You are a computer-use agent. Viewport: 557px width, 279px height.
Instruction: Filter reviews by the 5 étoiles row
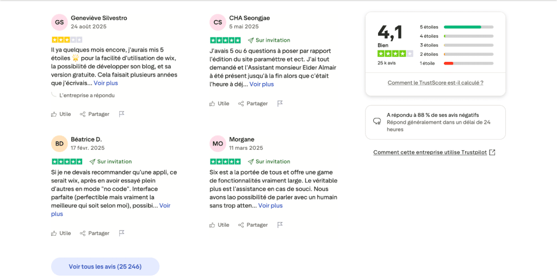[456, 27]
